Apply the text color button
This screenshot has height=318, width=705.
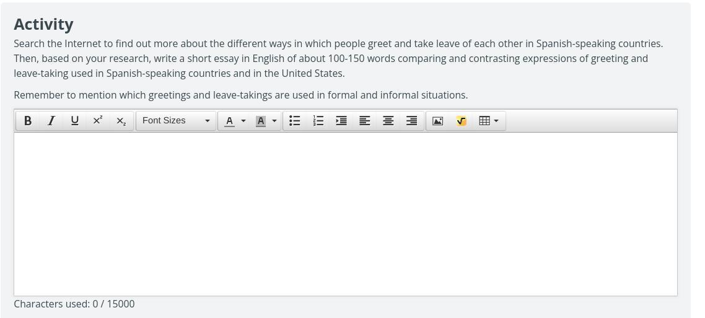[x=229, y=120]
